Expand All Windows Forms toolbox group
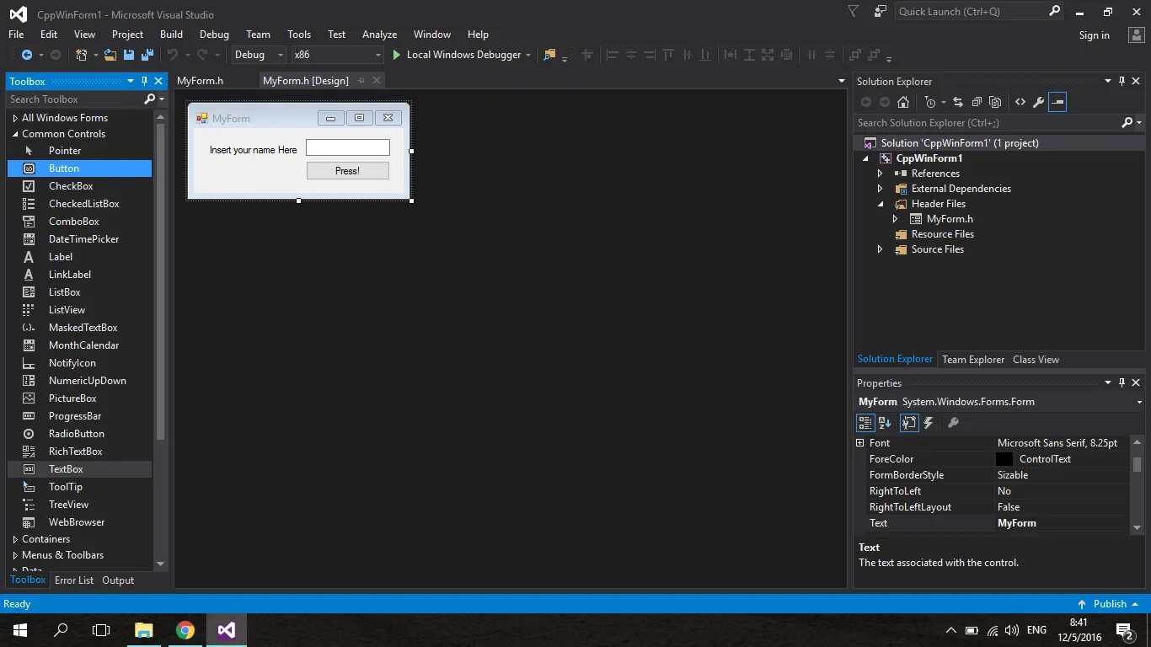This screenshot has width=1151, height=647. 15,119
